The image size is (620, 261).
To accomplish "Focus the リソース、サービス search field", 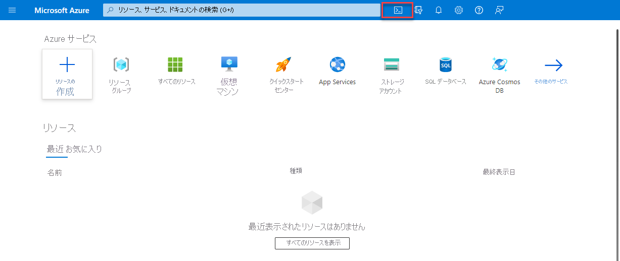I will click(x=242, y=10).
